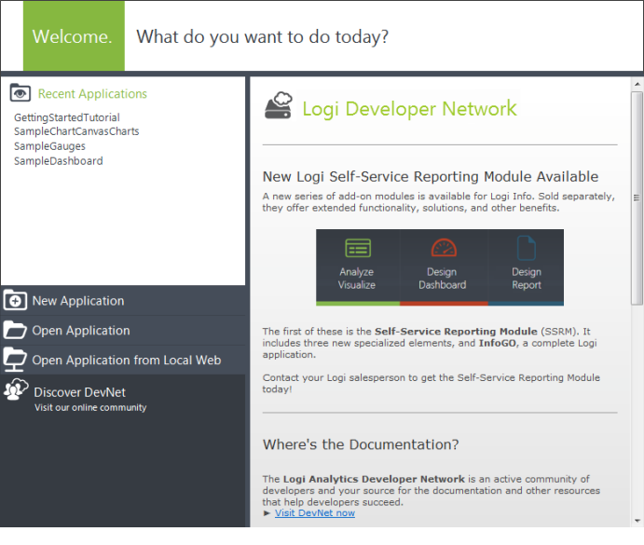Click the Recent Applications heading text

click(x=92, y=94)
